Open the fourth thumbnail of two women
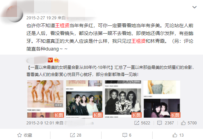 (x=162, y=99)
